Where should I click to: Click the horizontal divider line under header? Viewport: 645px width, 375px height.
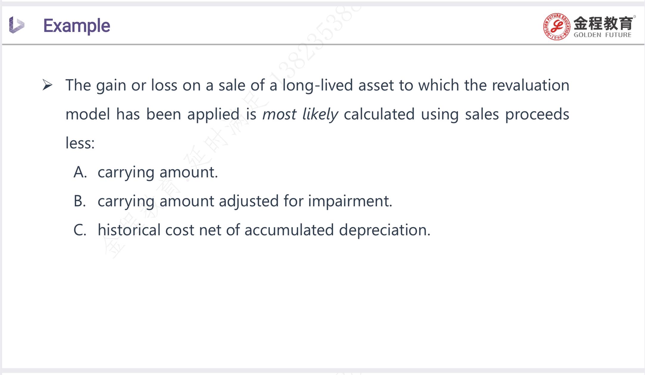point(323,44)
